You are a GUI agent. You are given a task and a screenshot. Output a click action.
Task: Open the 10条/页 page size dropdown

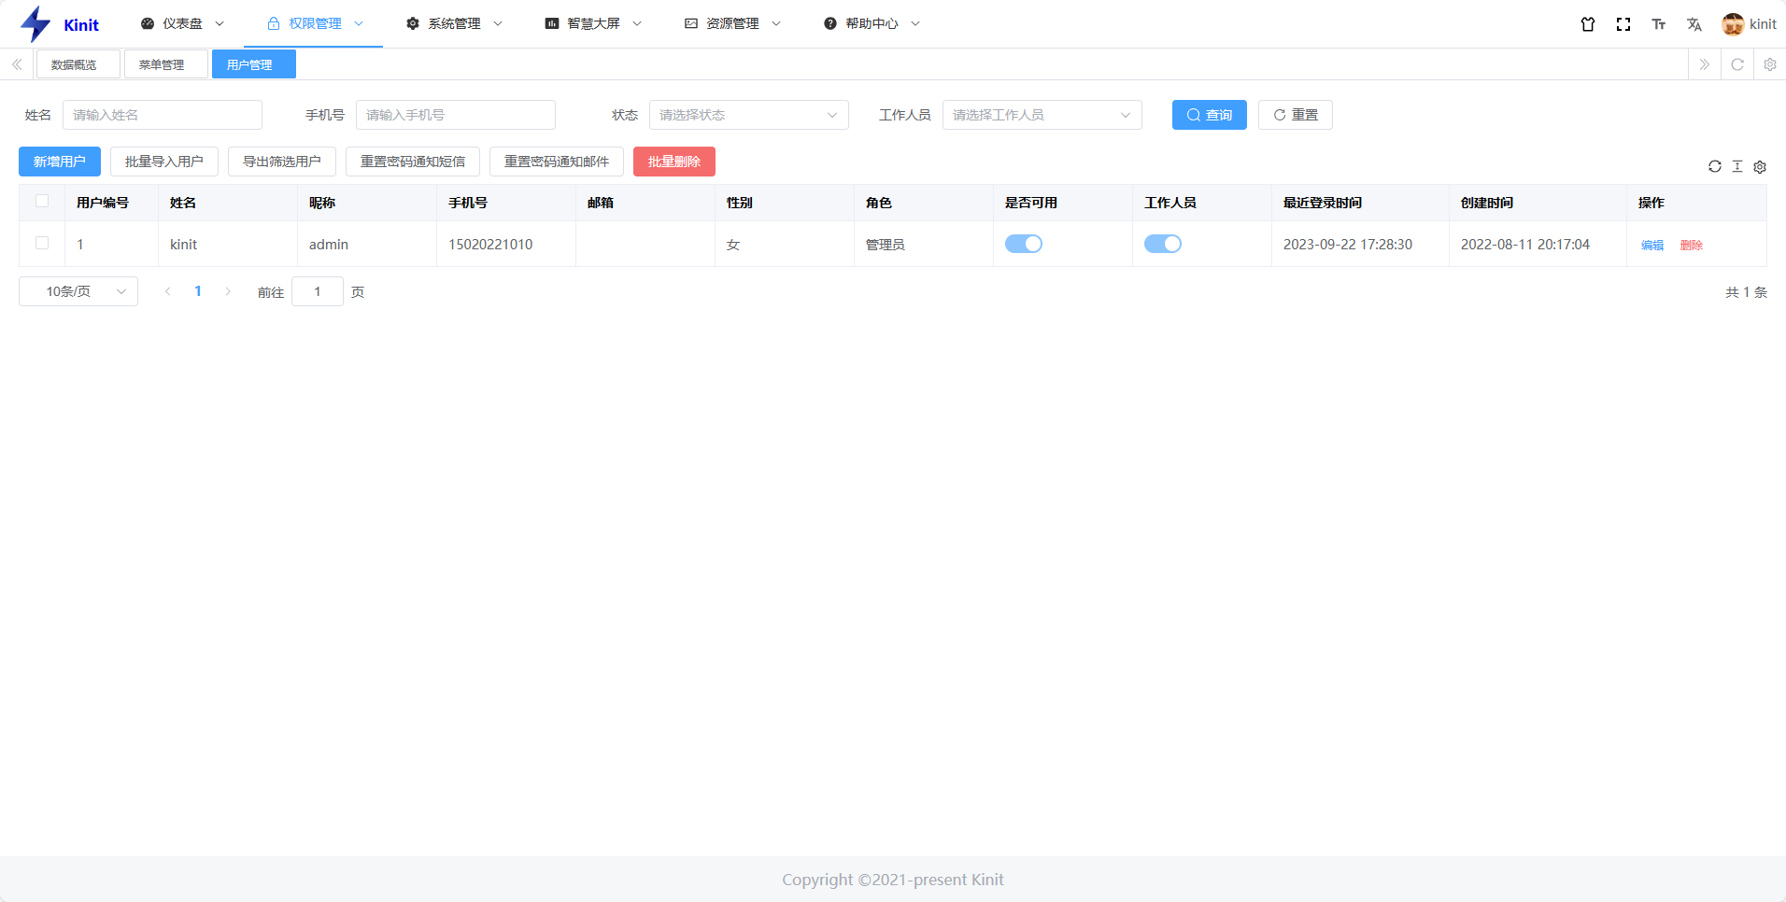[x=78, y=291]
